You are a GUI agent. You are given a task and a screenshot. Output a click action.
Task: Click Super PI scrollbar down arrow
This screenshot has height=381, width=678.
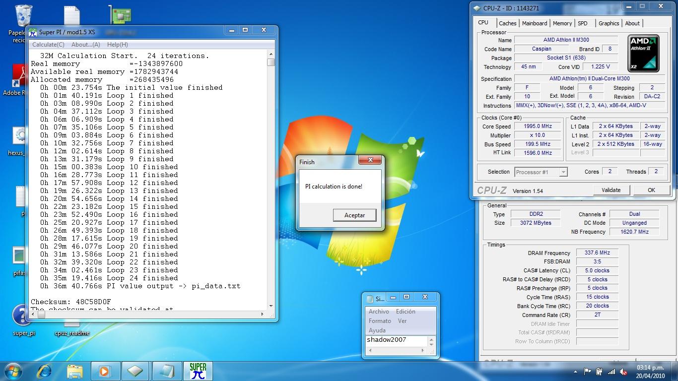(271, 306)
